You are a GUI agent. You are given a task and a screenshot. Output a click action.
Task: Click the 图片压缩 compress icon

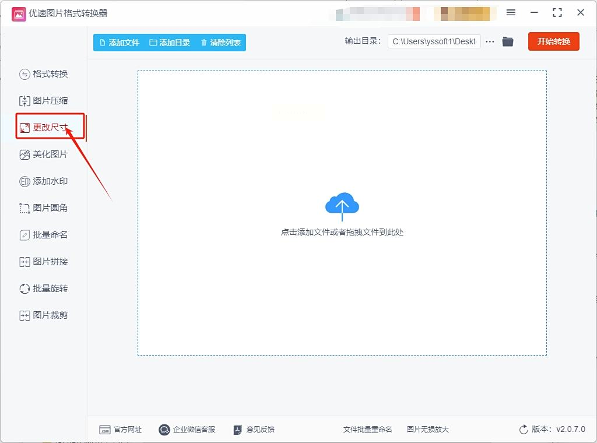24,101
